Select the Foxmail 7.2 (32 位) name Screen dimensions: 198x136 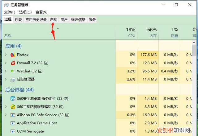click(x=32, y=63)
